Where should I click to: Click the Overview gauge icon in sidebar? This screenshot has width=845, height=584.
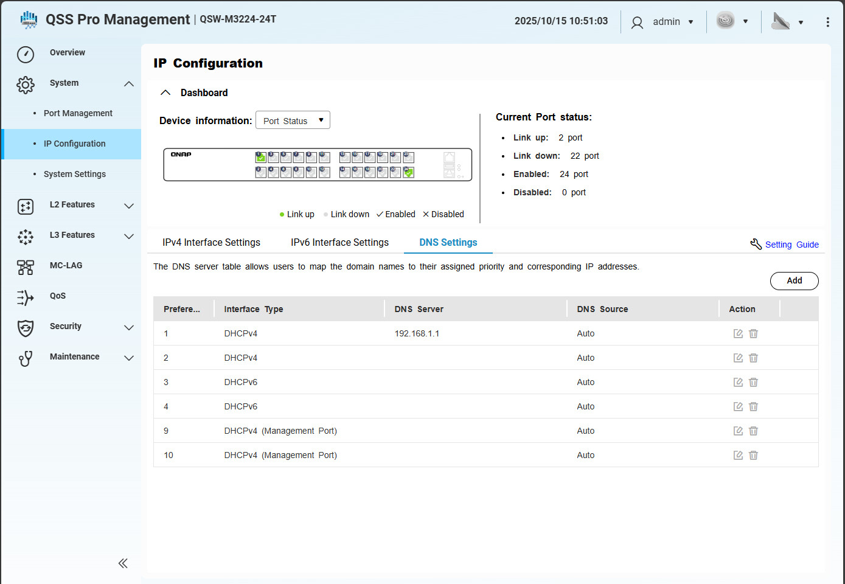pos(26,54)
